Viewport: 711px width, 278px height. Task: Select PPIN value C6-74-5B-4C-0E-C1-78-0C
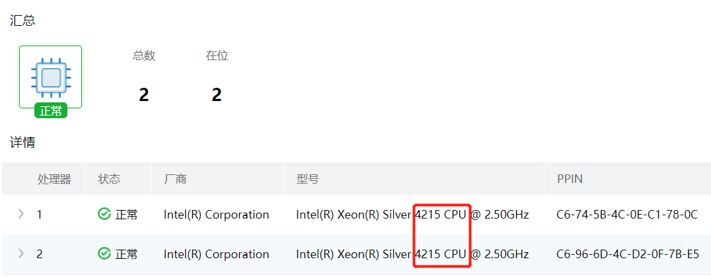tap(627, 215)
